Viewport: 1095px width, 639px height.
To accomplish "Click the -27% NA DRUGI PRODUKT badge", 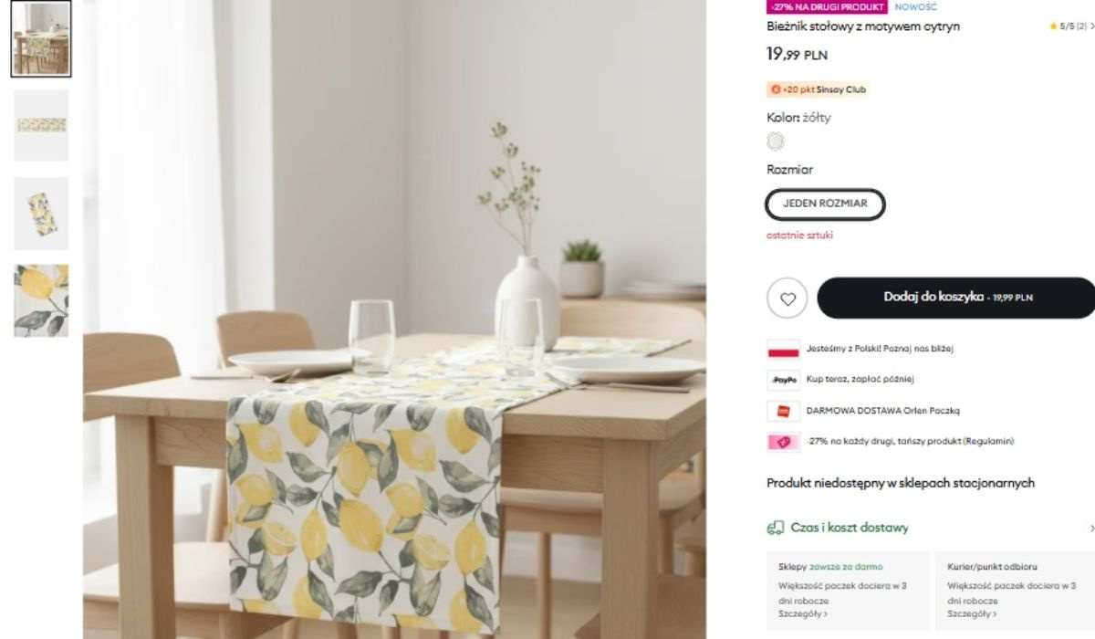I will pos(828,6).
